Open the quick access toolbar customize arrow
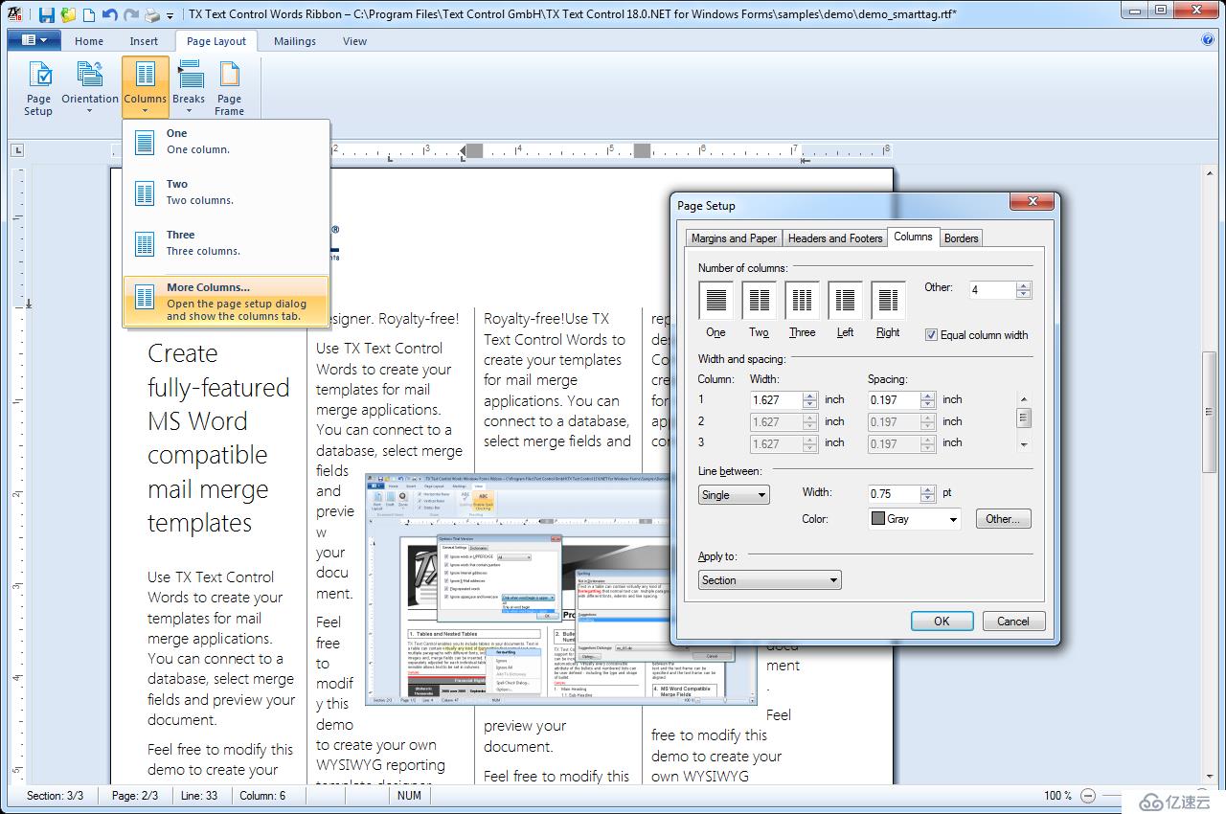 170,16
